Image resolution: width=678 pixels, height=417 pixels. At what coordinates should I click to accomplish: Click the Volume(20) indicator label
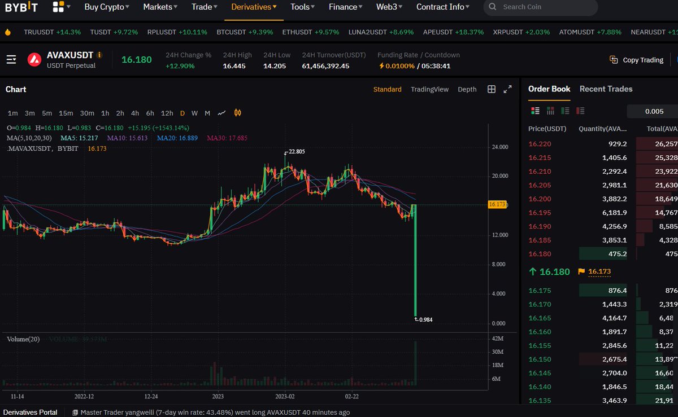(x=23, y=339)
